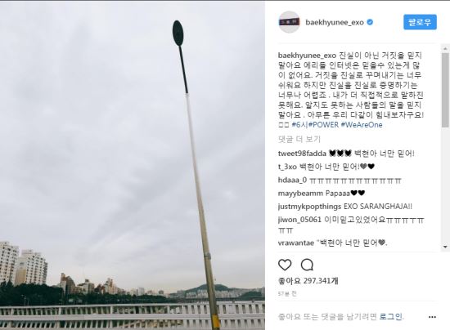Image resolution: width=450 pixels, height=330 pixels.
Task: Open commenter vrawantae's profile
Action: (x=296, y=243)
